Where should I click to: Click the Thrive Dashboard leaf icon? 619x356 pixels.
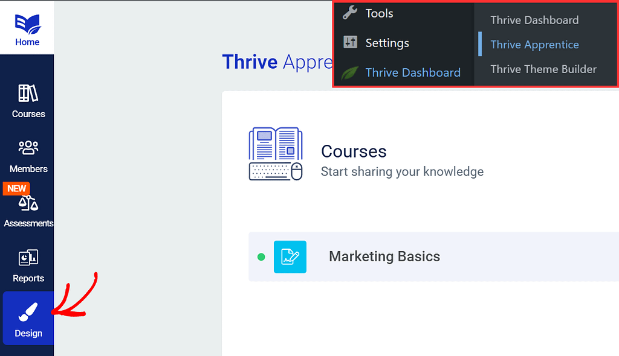click(350, 72)
